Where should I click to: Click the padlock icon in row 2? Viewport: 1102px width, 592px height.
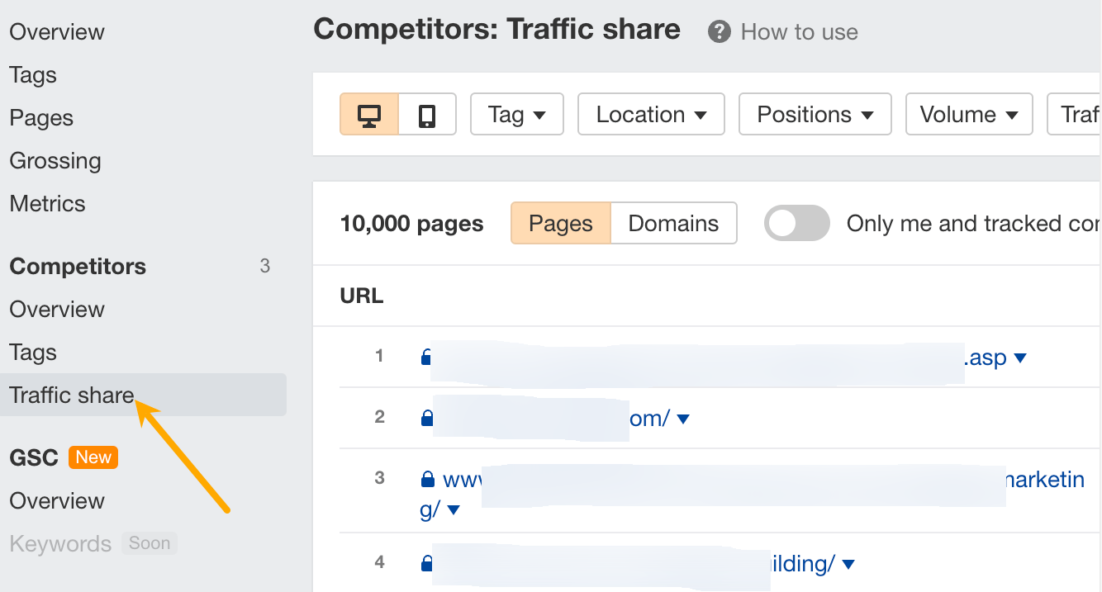[427, 419]
